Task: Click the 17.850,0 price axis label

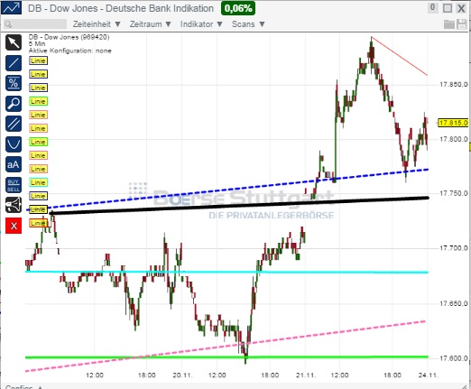Action: point(454,84)
